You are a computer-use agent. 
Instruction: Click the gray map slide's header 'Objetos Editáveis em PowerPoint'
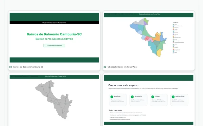(x=55, y=76)
